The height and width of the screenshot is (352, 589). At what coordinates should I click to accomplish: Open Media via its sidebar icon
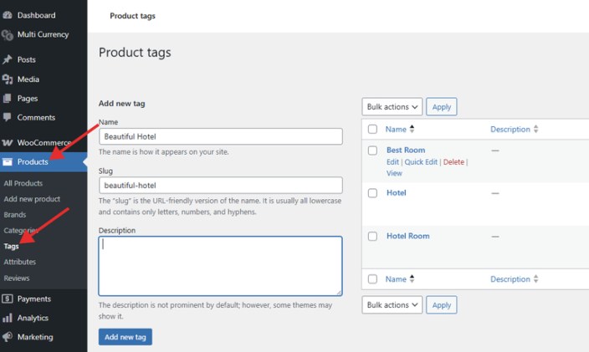coord(8,79)
